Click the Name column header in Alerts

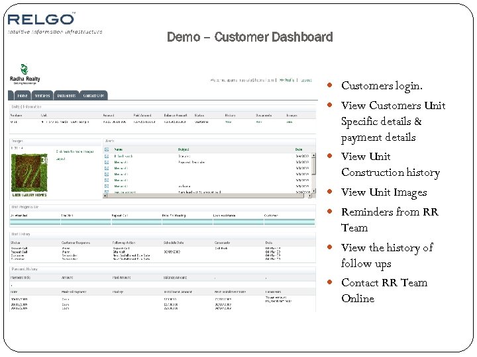(118, 149)
